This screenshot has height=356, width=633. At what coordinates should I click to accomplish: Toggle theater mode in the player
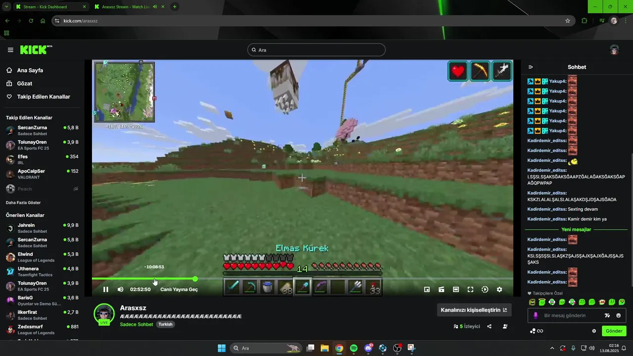(x=455, y=289)
